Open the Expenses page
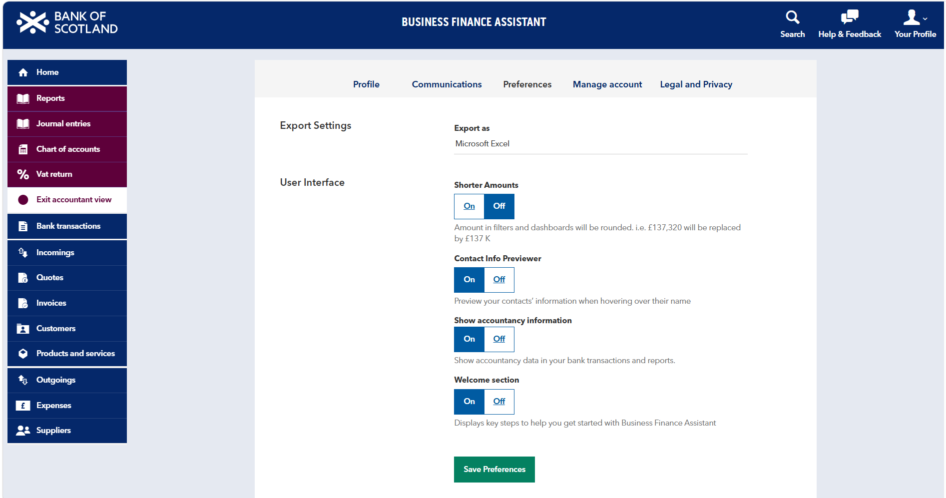Image resolution: width=946 pixels, height=498 pixels. (67, 406)
